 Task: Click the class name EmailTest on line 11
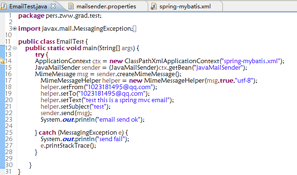70,41
